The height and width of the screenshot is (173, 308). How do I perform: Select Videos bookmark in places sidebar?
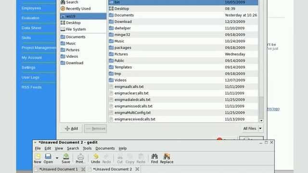point(83,56)
